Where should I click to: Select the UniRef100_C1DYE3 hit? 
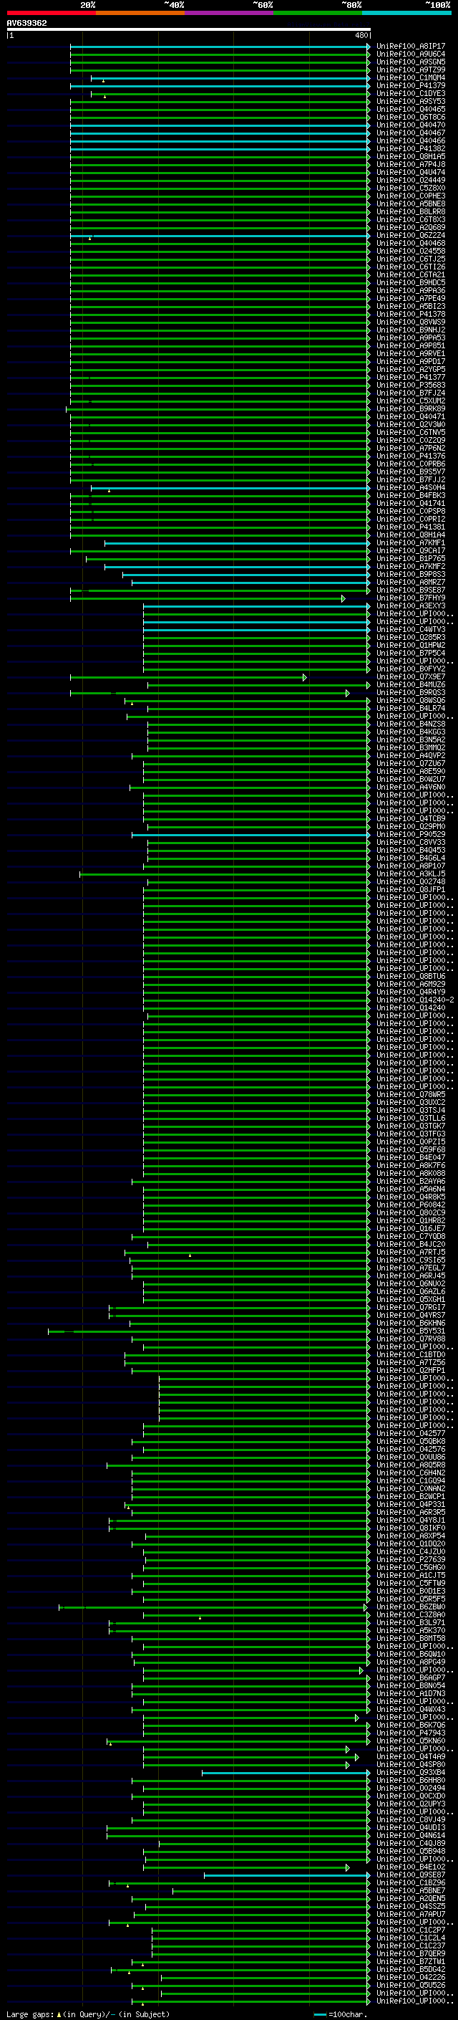(x=411, y=93)
